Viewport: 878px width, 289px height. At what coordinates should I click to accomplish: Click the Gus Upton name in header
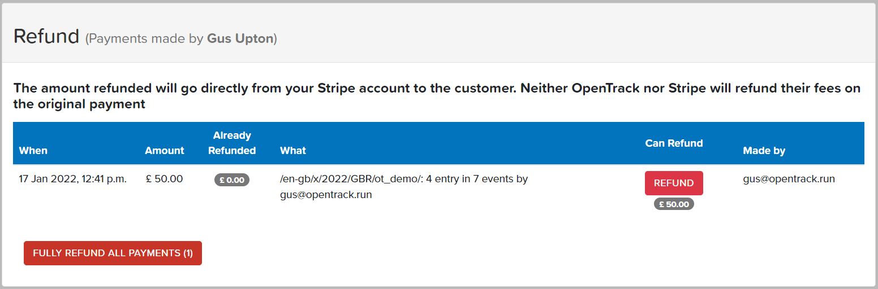point(240,39)
